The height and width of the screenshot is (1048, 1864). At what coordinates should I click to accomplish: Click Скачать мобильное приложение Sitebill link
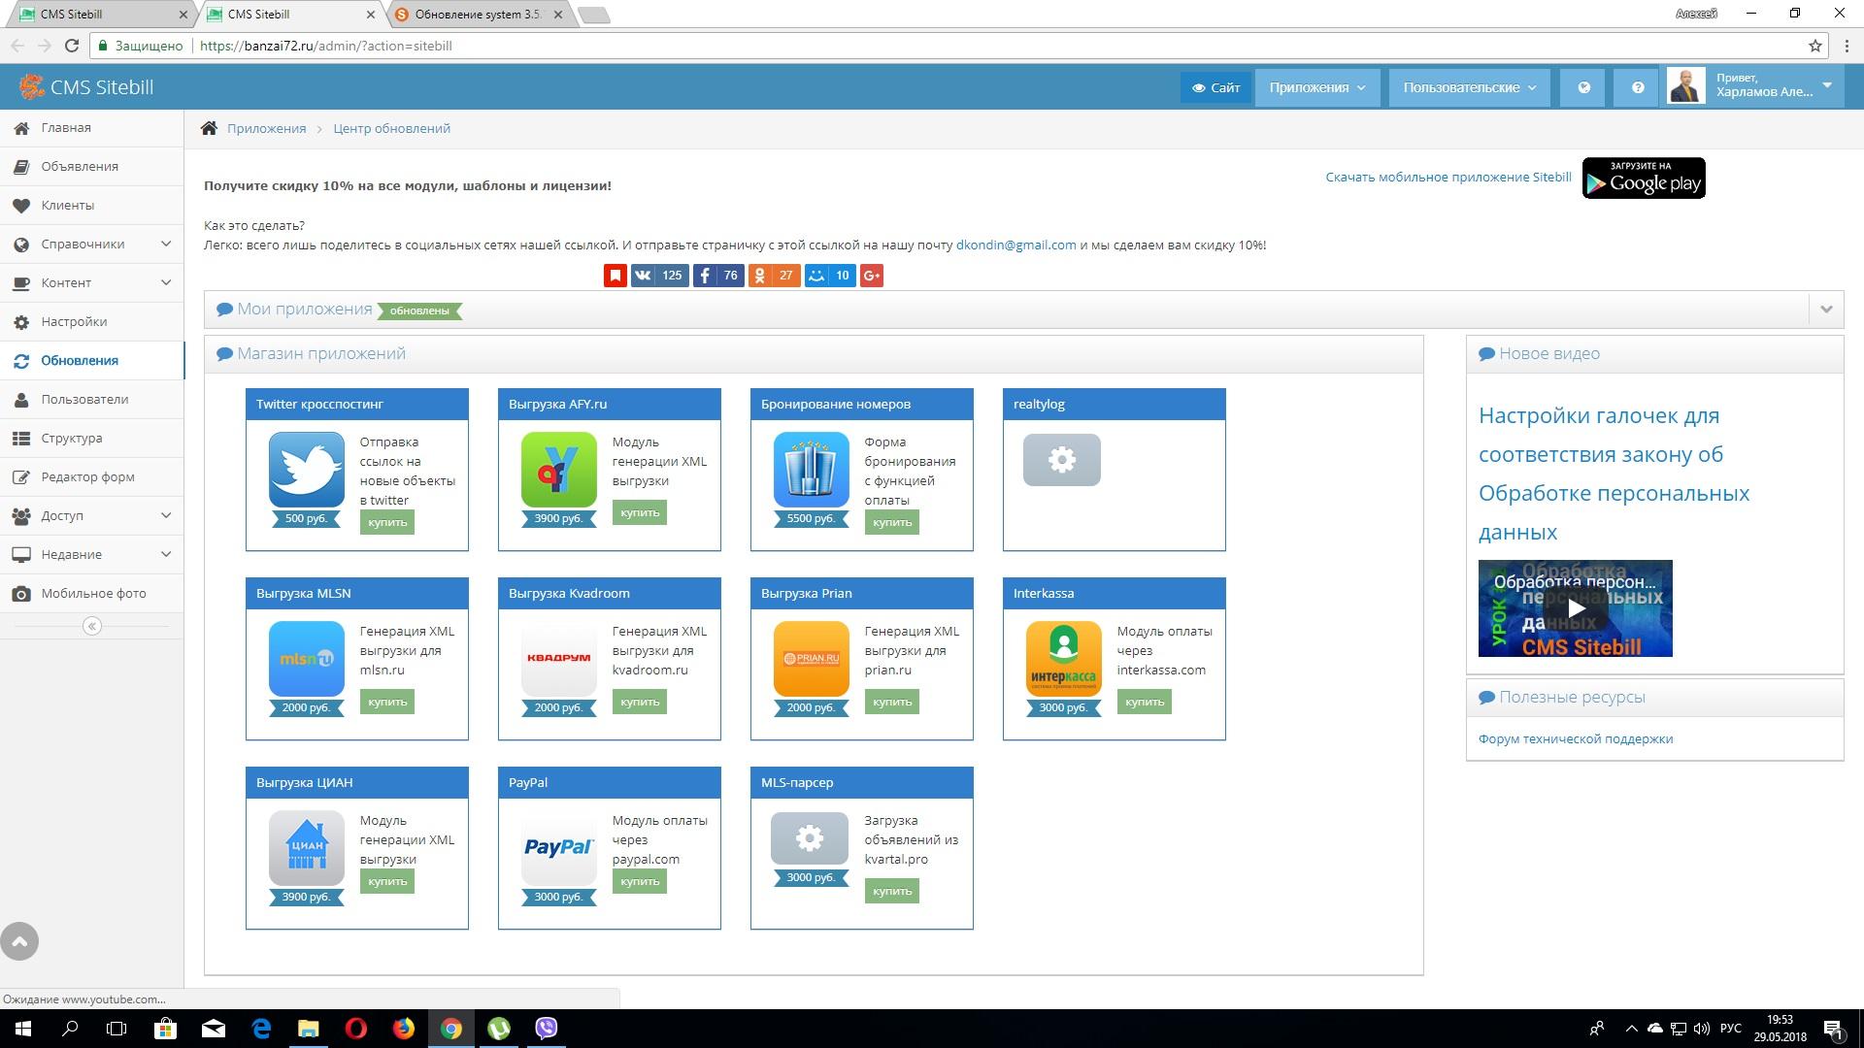pos(1448,177)
